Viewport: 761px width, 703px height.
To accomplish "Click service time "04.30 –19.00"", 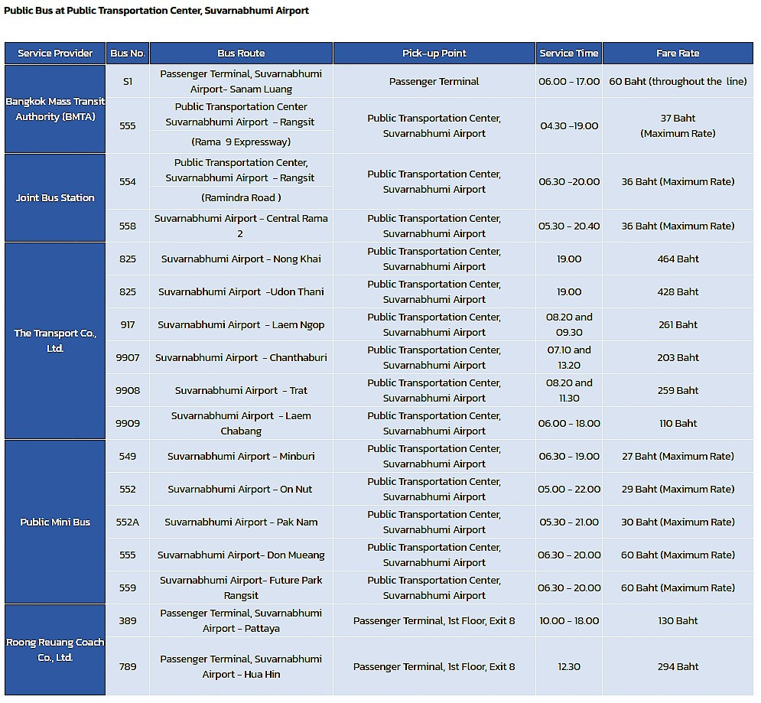I will coord(569,125).
